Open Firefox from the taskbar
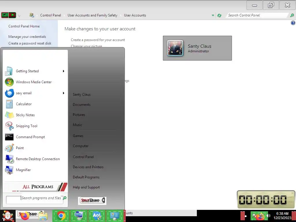 point(25,216)
